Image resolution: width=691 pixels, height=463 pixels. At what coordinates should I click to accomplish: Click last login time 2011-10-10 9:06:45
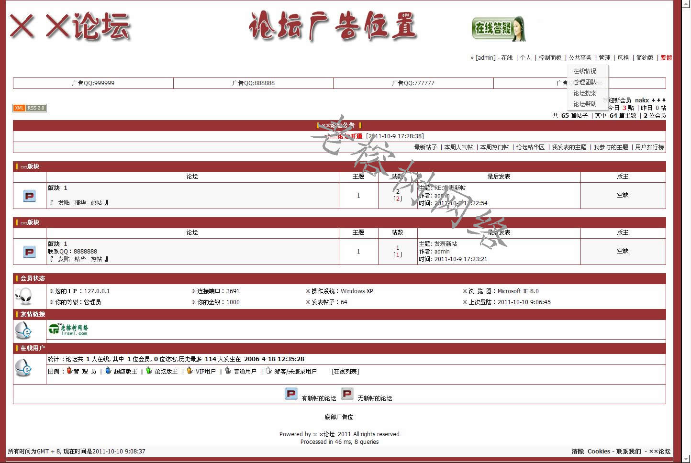(x=524, y=302)
